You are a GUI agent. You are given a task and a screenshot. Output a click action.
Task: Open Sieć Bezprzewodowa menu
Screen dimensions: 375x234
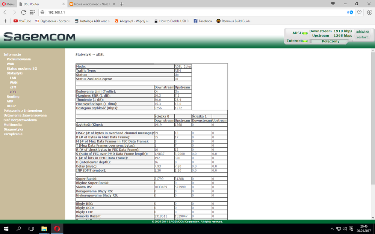[x=20, y=120]
